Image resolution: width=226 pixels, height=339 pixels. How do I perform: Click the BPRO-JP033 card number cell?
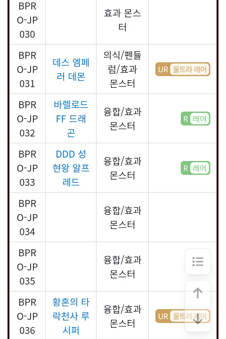click(x=27, y=168)
